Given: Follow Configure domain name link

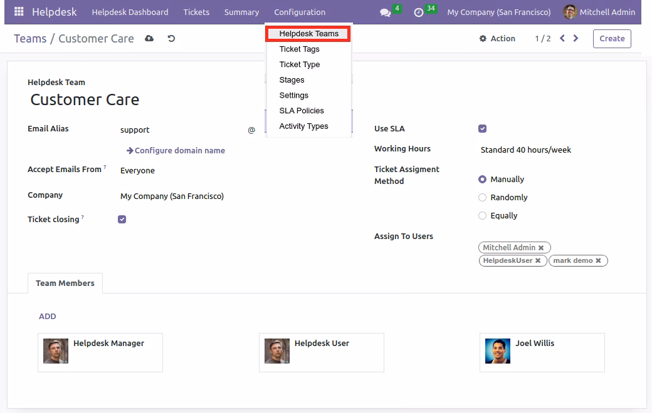Looking at the screenshot, I should pyautogui.click(x=176, y=150).
